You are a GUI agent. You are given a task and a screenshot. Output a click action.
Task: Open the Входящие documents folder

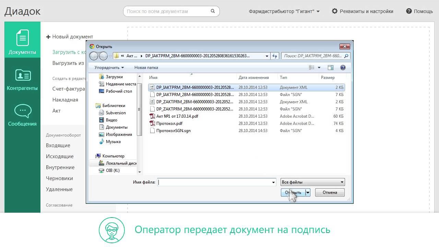[x=58, y=145]
